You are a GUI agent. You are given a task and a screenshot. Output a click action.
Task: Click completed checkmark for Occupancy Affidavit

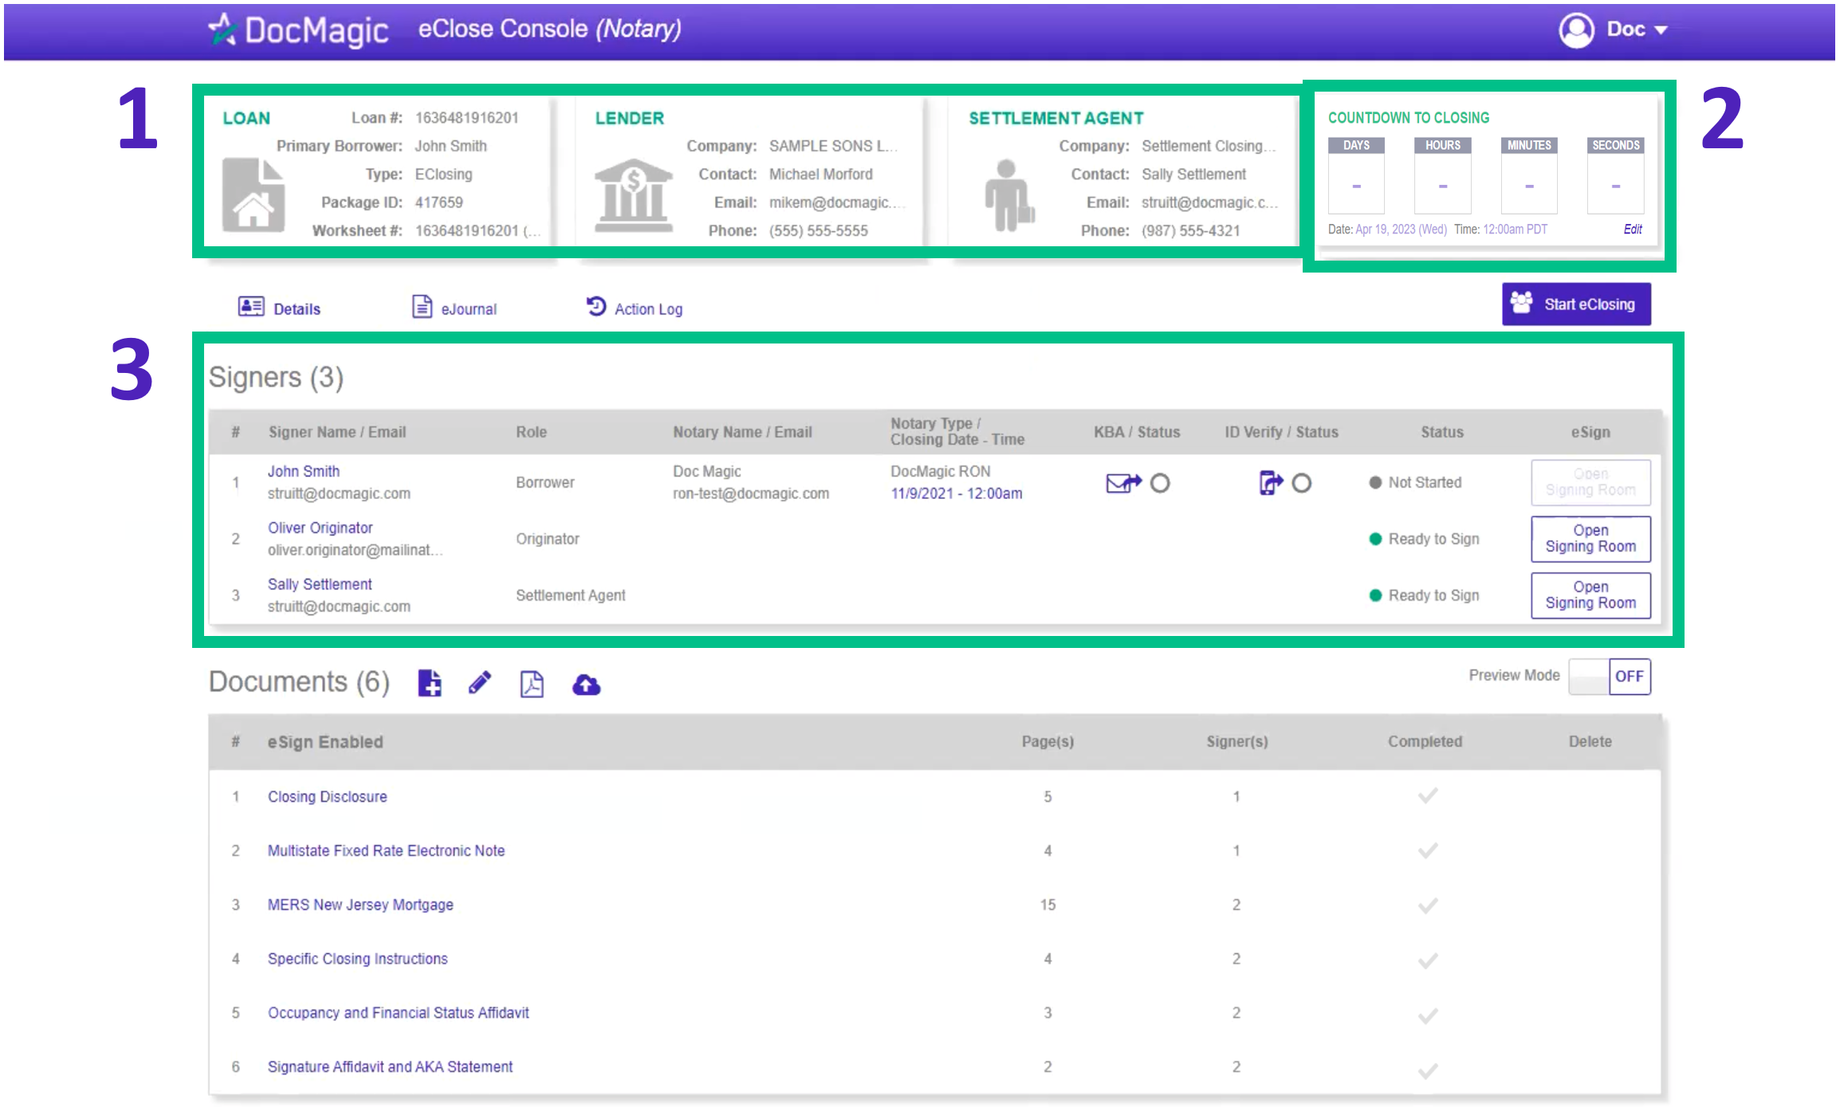[1428, 1016]
